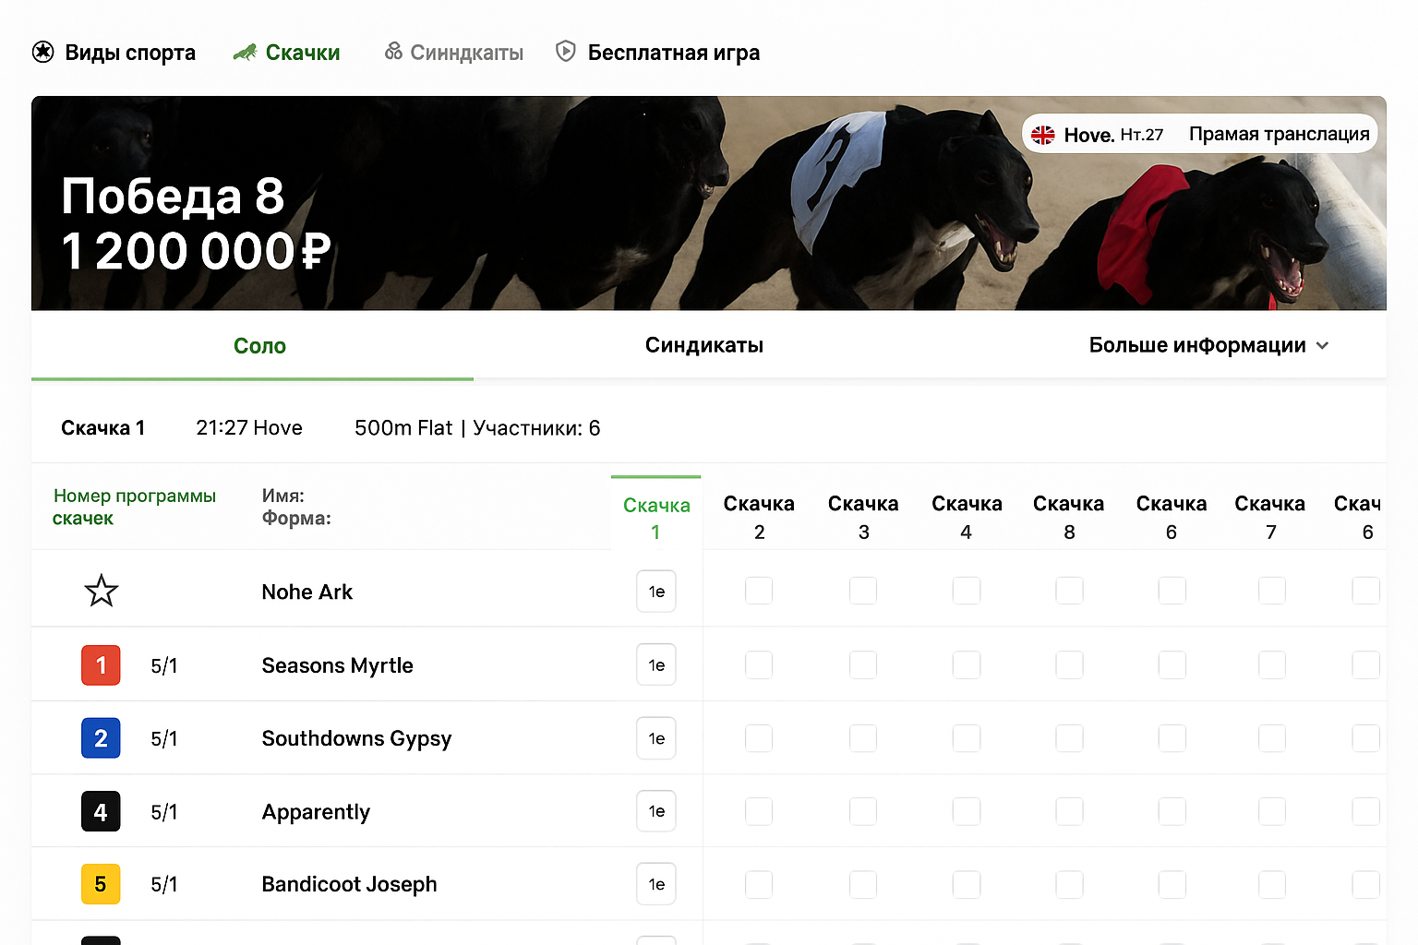Click the chevron arrow next to Больше информации
The image size is (1418, 945).
pos(1322,346)
